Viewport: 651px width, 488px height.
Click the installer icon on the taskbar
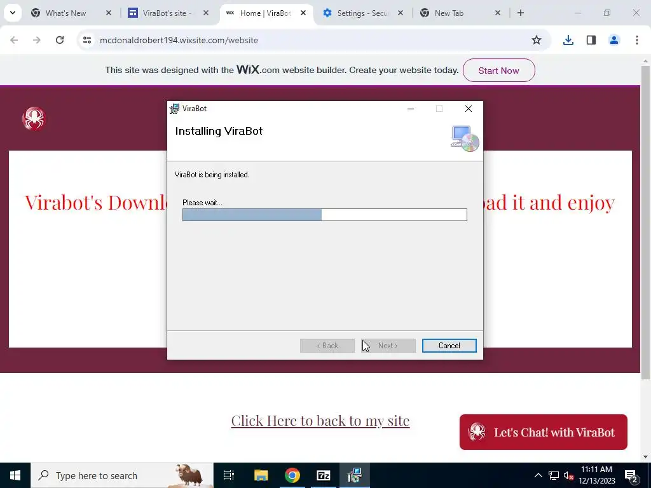click(355, 475)
